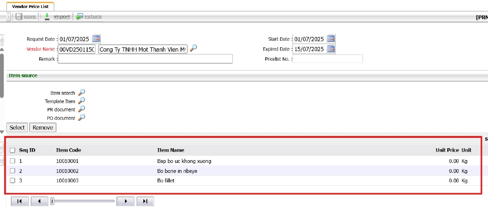Toggle the select-all checkbox in table header

[13, 150]
